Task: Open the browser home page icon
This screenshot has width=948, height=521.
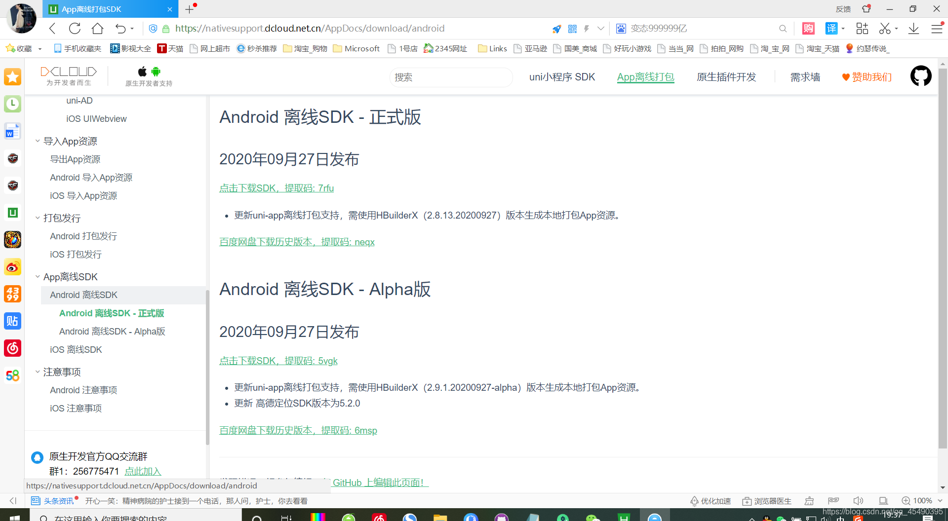Action: (x=98, y=29)
